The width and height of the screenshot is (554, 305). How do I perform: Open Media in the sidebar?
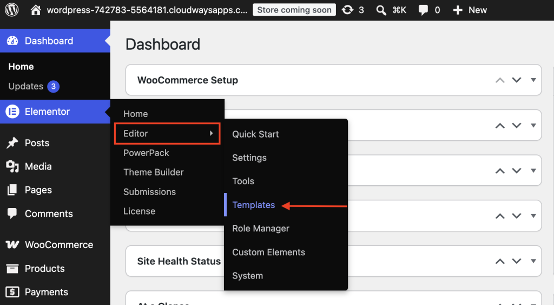pos(38,166)
